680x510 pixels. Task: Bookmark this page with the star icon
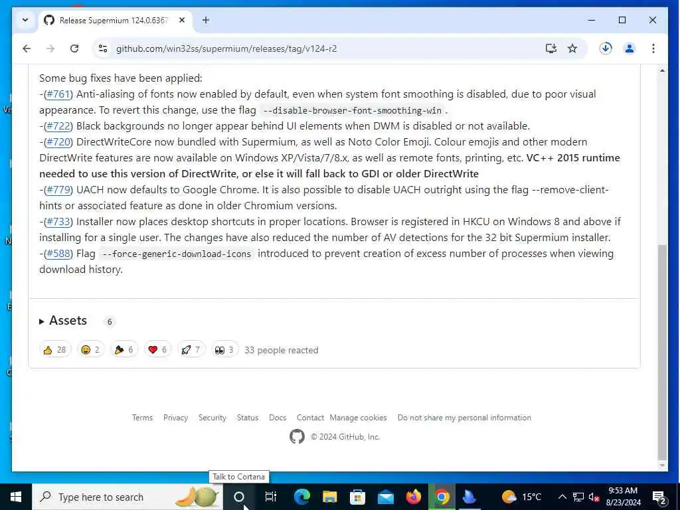coord(572,48)
